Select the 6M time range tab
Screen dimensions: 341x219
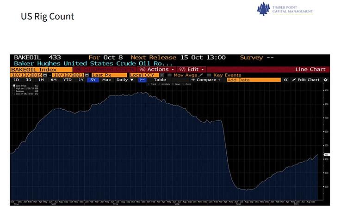(54, 80)
